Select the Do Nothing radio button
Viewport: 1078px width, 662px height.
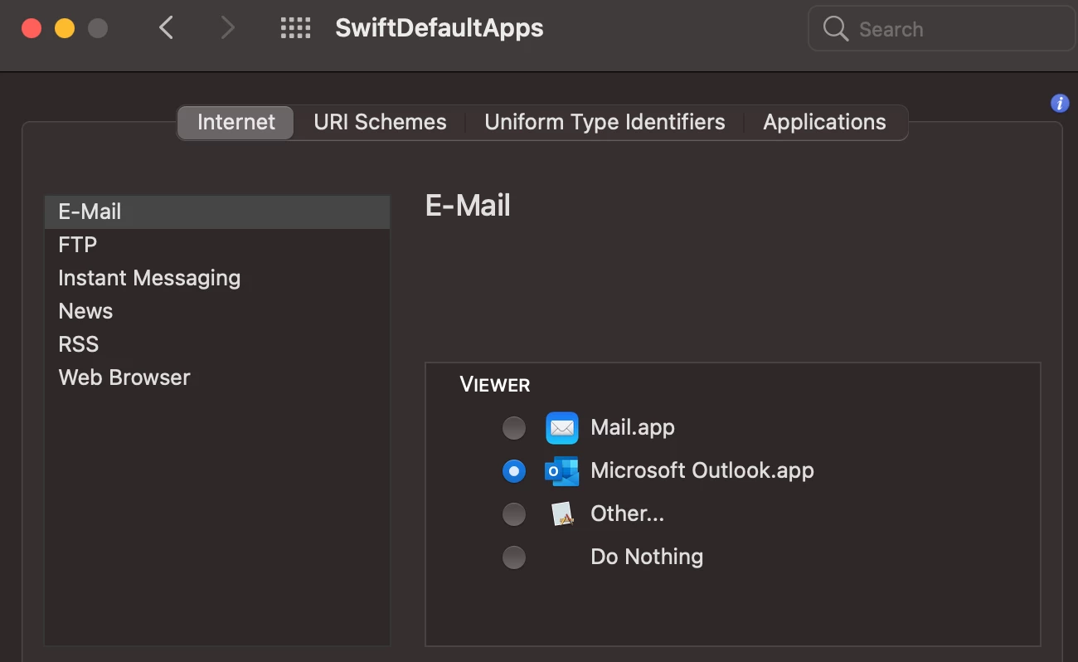(514, 557)
